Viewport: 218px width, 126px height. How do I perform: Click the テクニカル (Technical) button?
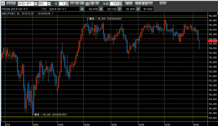tap(11, 4)
